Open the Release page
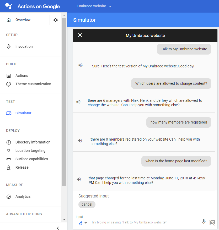Viewport: 219px width, 230px height. click(22, 167)
